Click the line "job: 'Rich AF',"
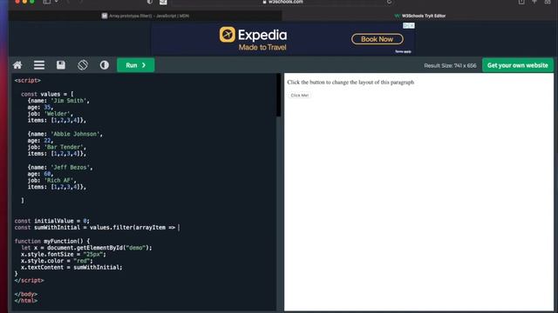Viewport: 558px width, 313px height. tap(52, 180)
